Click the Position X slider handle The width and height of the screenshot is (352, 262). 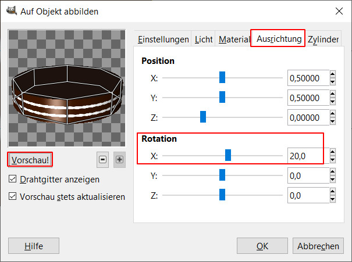(x=222, y=77)
